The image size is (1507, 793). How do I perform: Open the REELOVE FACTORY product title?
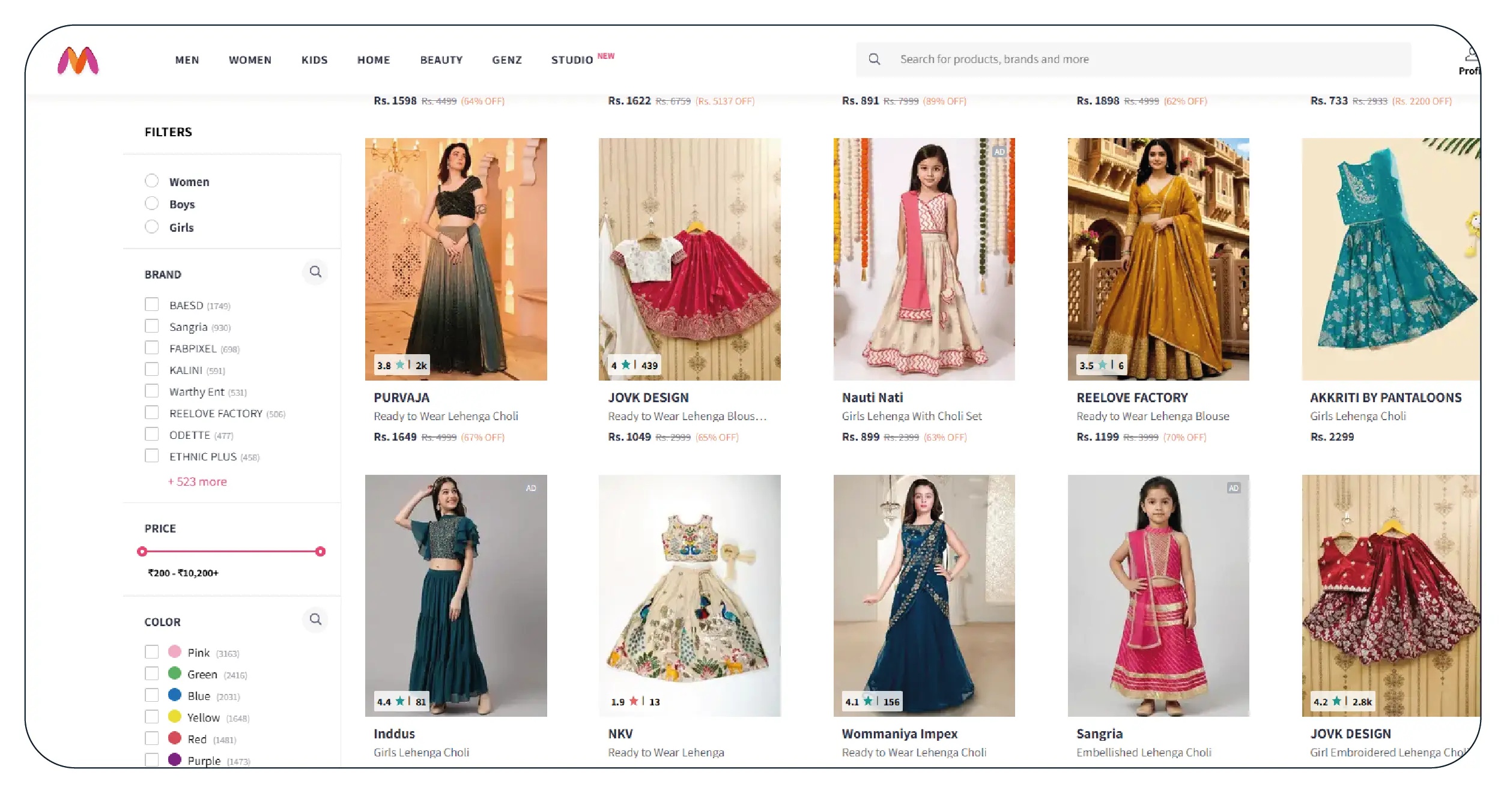1132,397
